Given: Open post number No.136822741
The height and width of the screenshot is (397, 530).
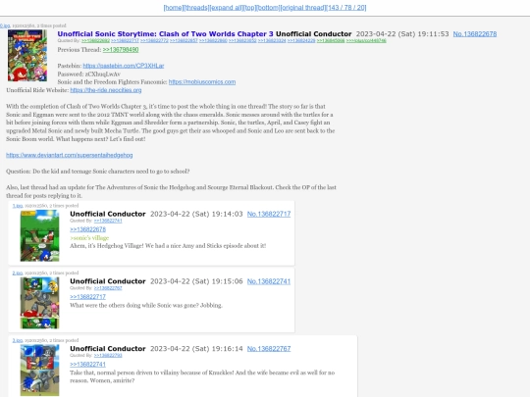Looking at the screenshot, I should tap(269, 281).
